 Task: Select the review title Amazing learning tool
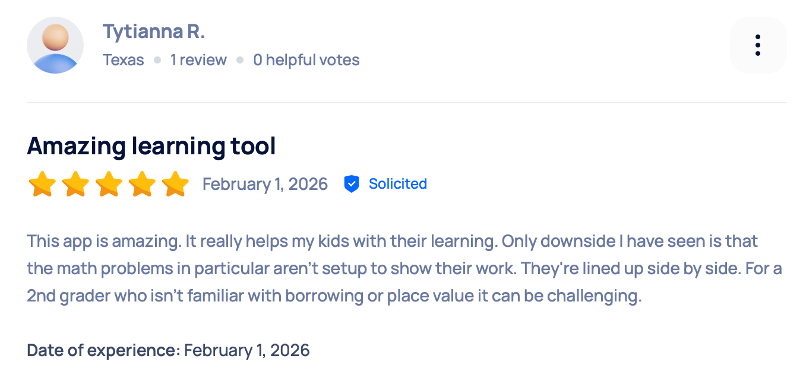tap(151, 145)
